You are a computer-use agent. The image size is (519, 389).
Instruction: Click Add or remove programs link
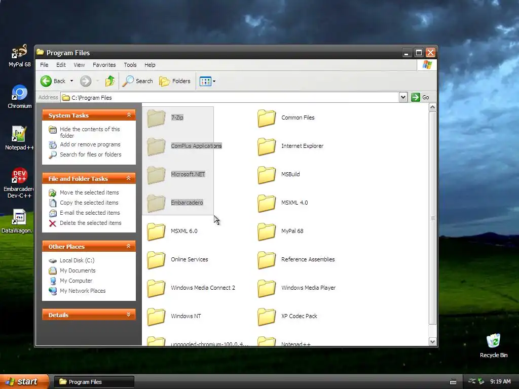point(90,144)
